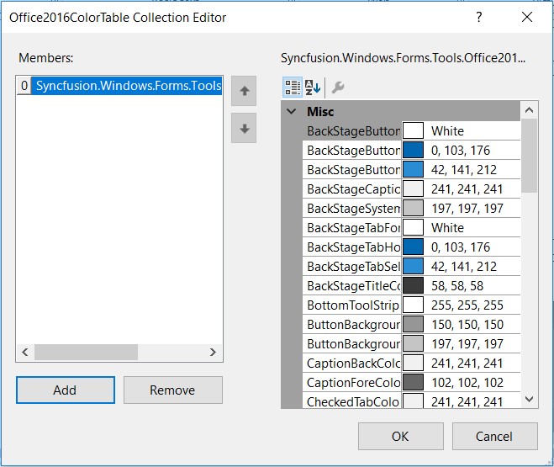
Task: Select the BackStageCaptic property name
Action: pos(352,188)
